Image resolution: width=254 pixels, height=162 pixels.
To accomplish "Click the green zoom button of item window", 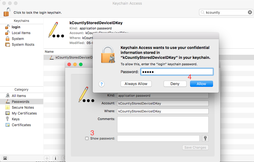I will (81, 64).
